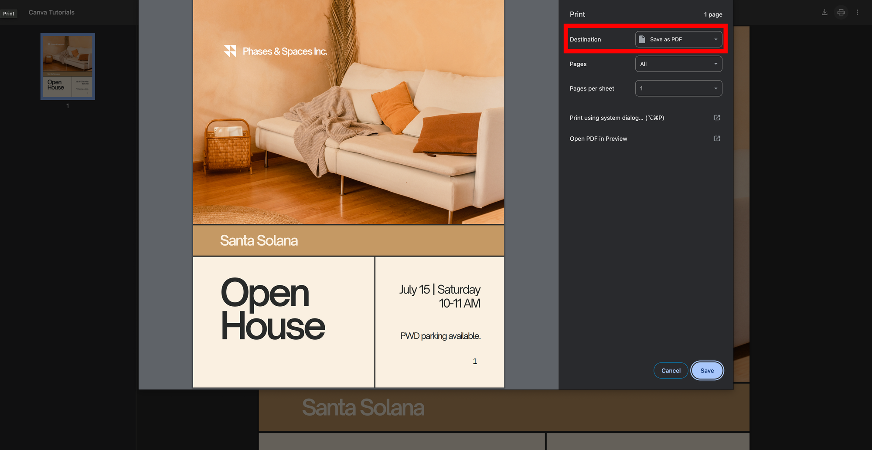Viewport: 872px width, 450px height.
Task: Click the Canva Tutorials title
Action: pos(51,12)
